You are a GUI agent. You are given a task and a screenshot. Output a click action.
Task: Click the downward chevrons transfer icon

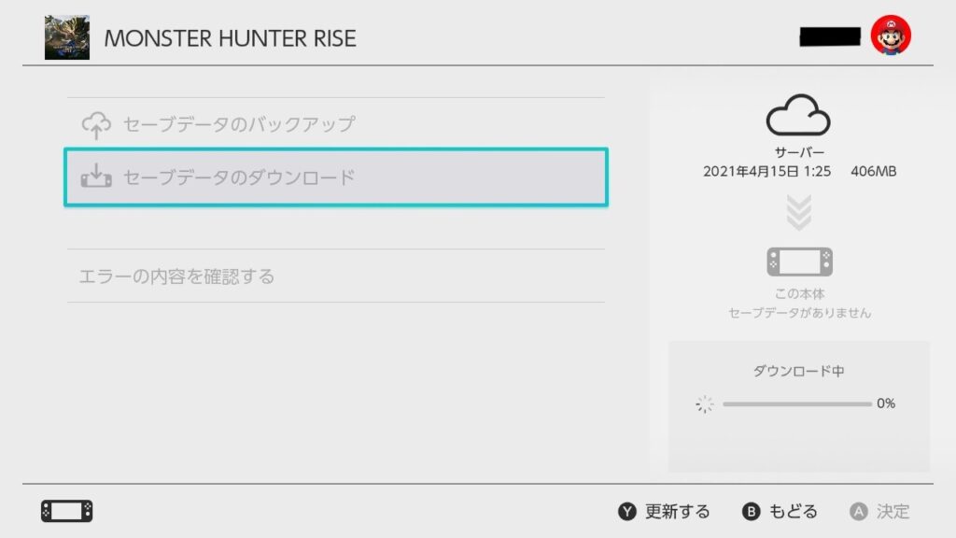click(799, 213)
